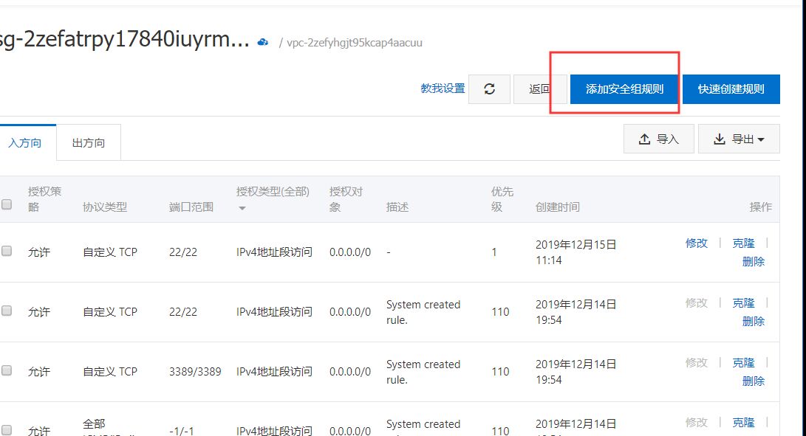806x436 pixels.
Task: Click the cloud icon beside security group name
Action: tap(263, 42)
